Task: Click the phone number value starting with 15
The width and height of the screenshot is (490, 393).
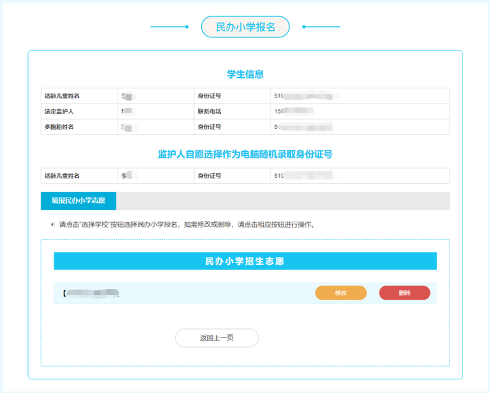Action: 294,111
